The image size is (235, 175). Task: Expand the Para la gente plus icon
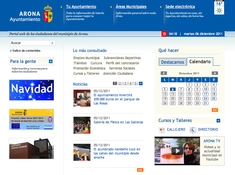(51, 62)
